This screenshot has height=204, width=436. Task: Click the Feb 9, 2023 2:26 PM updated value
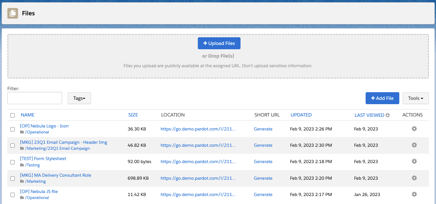311,129
